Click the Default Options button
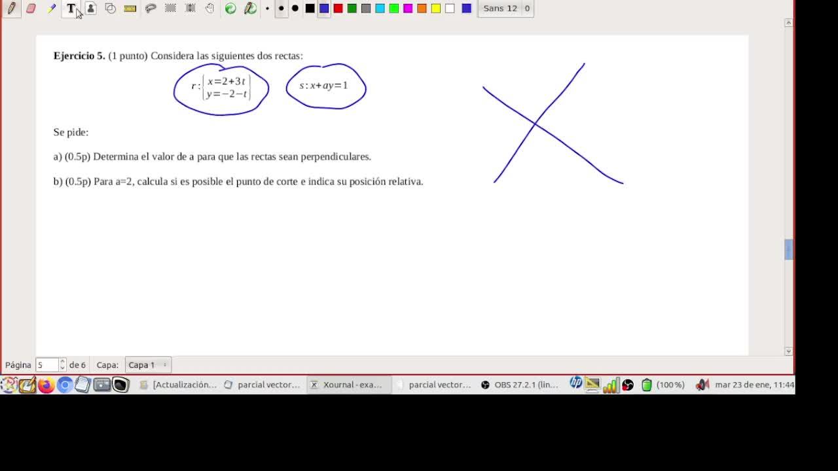The image size is (838, 471). point(250,9)
